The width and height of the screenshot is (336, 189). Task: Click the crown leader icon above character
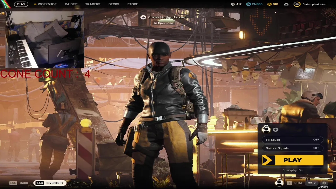tap(143, 17)
